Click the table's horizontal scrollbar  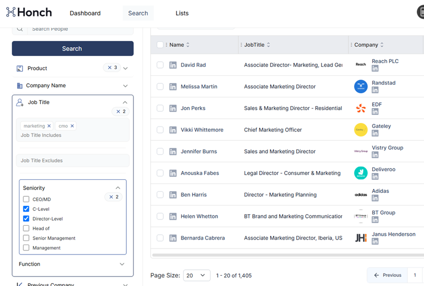pos(288,255)
